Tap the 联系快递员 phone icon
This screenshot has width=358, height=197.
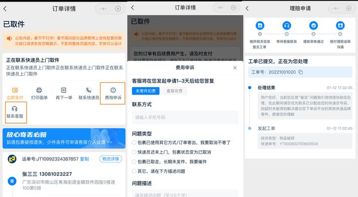coord(89,90)
